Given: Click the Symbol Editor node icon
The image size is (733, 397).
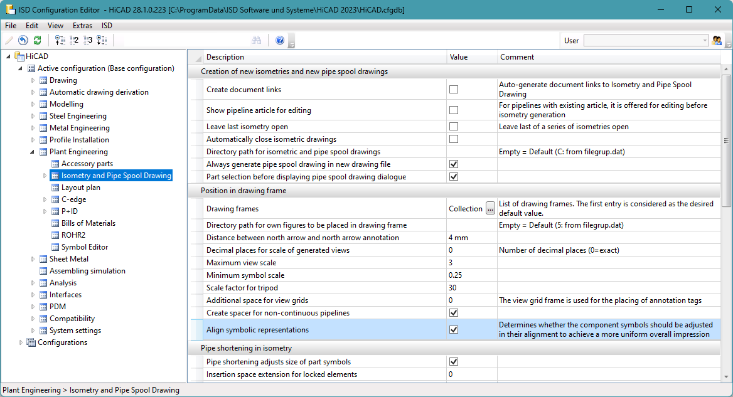Looking at the screenshot, I should 55,247.
